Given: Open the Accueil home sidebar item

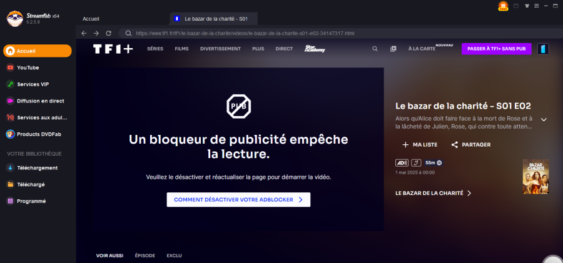Looking at the screenshot, I should click(x=38, y=51).
